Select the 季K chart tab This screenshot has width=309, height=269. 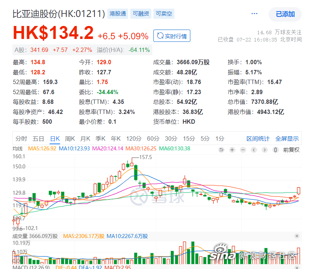click(100, 138)
